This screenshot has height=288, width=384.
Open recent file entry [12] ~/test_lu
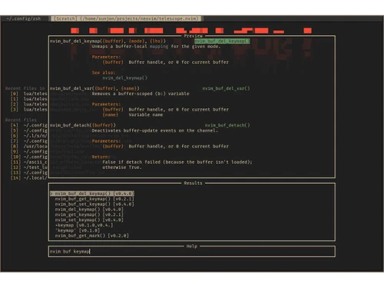(28, 167)
